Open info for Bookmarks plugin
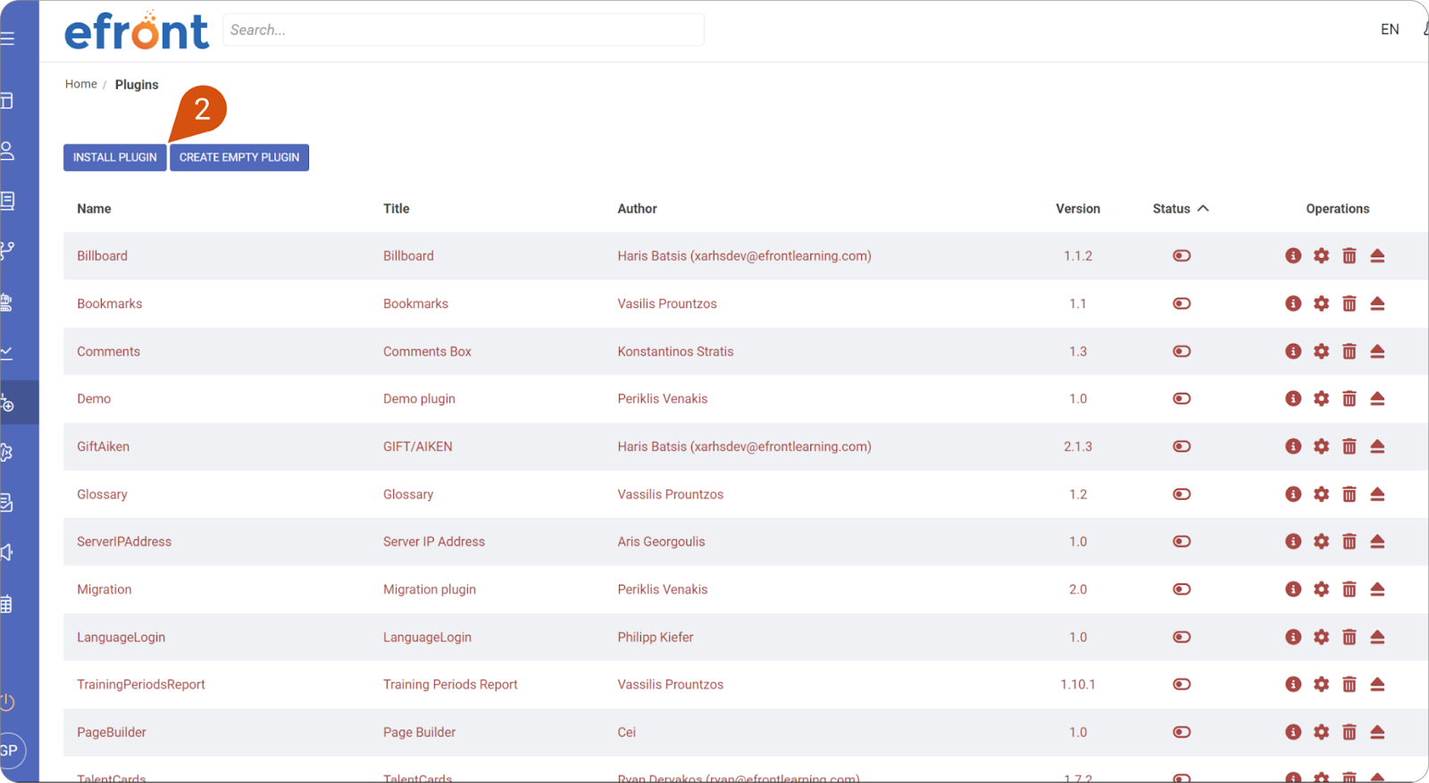This screenshot has height=783, width=1429. [x=1293, y=304]
